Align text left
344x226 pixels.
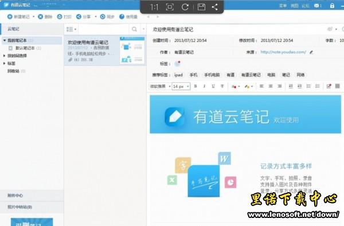click(261, 86)
